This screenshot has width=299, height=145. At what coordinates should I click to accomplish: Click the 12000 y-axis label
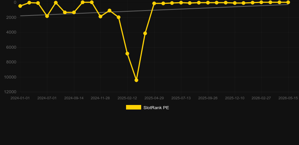[10, 92]
